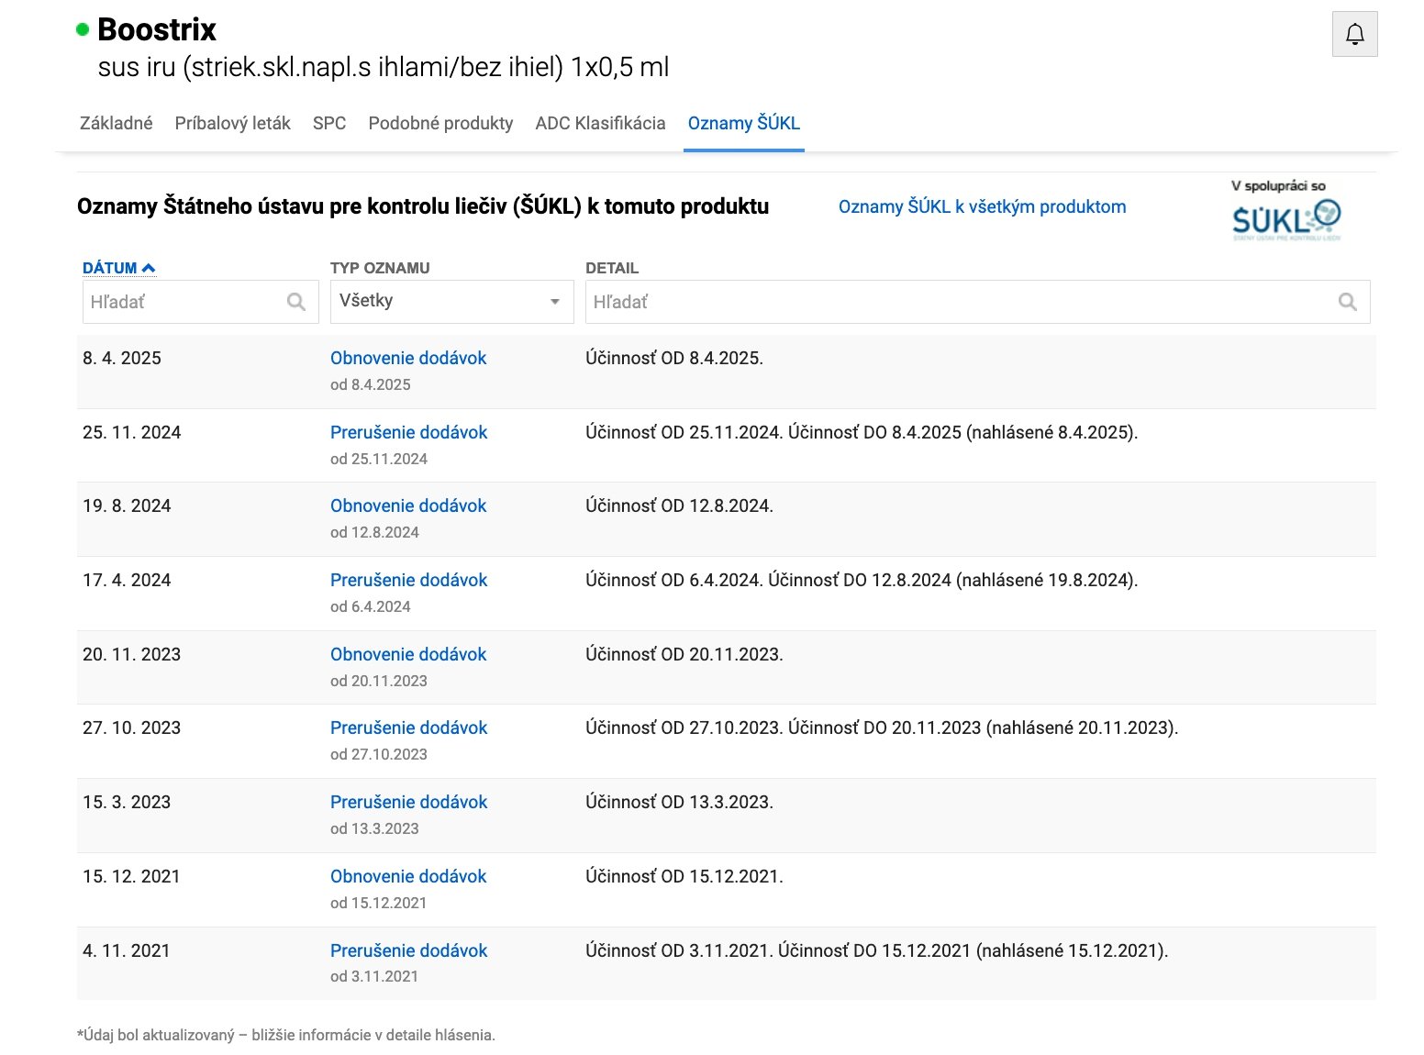Viewport: 1424px width, 1055px height.
Task: Open Prerušenie dodávok notice from 3.11.2021
Action: pos(408,950)
